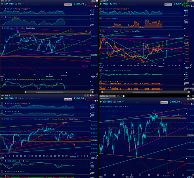Click Real-Time button in SP-500 5m chart
194x178 pixels.
click(x=68, y=5)
